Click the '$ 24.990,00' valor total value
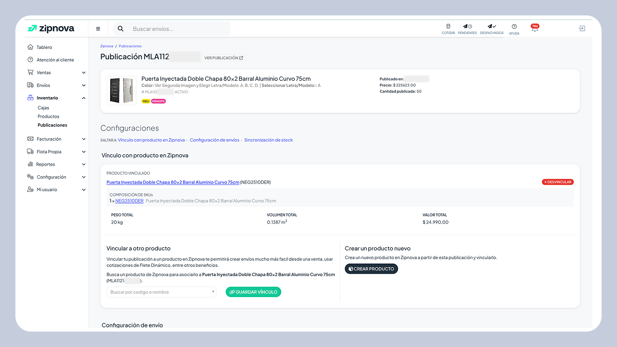 (x=435, y=223)
